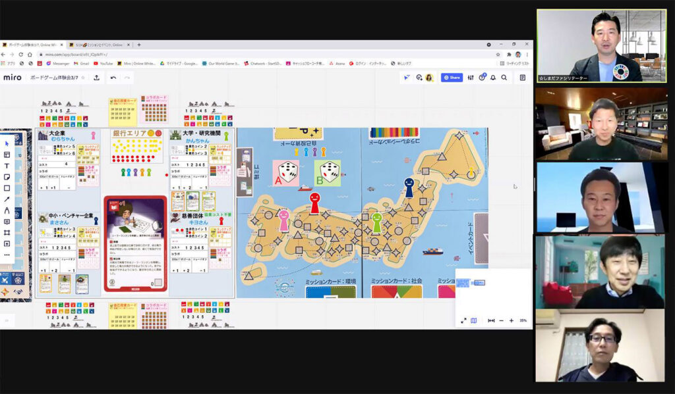Click the collaborator avatar in Miro header

[428, 78]
